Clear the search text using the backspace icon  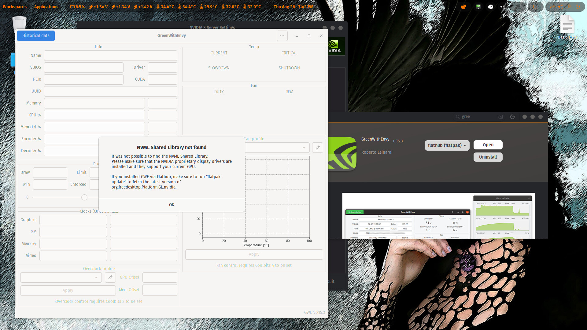[500, 117]
